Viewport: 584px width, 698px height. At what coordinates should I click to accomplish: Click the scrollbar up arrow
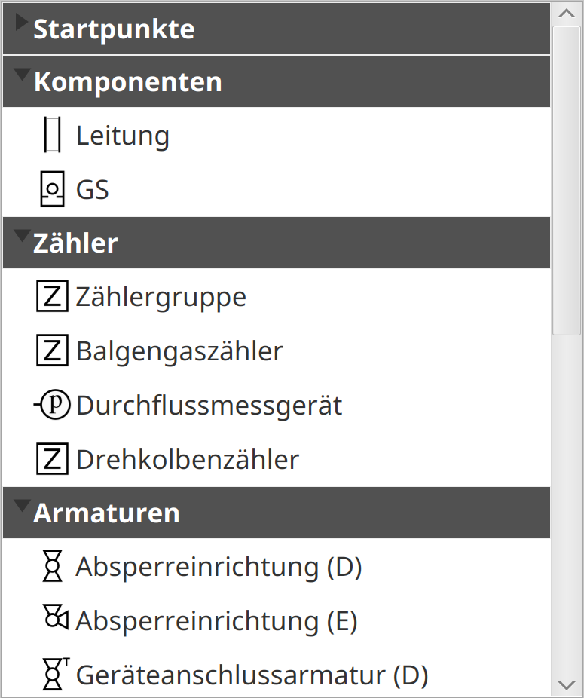click(x=567, y=14)
